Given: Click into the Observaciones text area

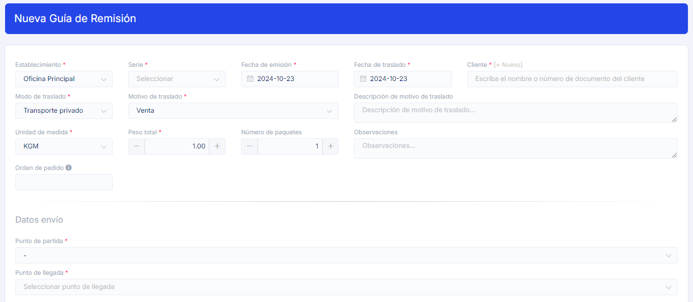Looking at the screenshot, I should click(x=515, y=148).
